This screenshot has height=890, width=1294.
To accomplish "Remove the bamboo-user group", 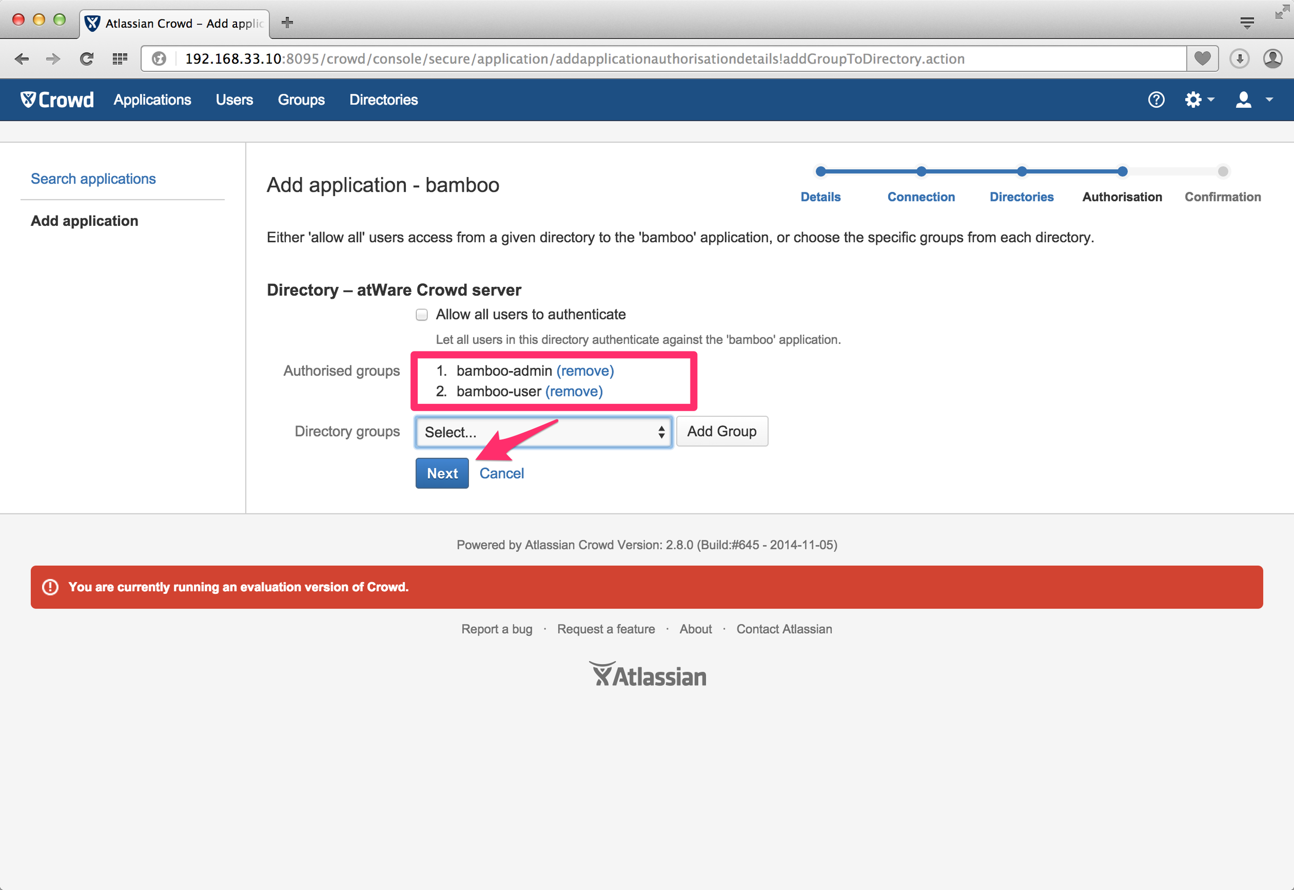I will point(574,391).
